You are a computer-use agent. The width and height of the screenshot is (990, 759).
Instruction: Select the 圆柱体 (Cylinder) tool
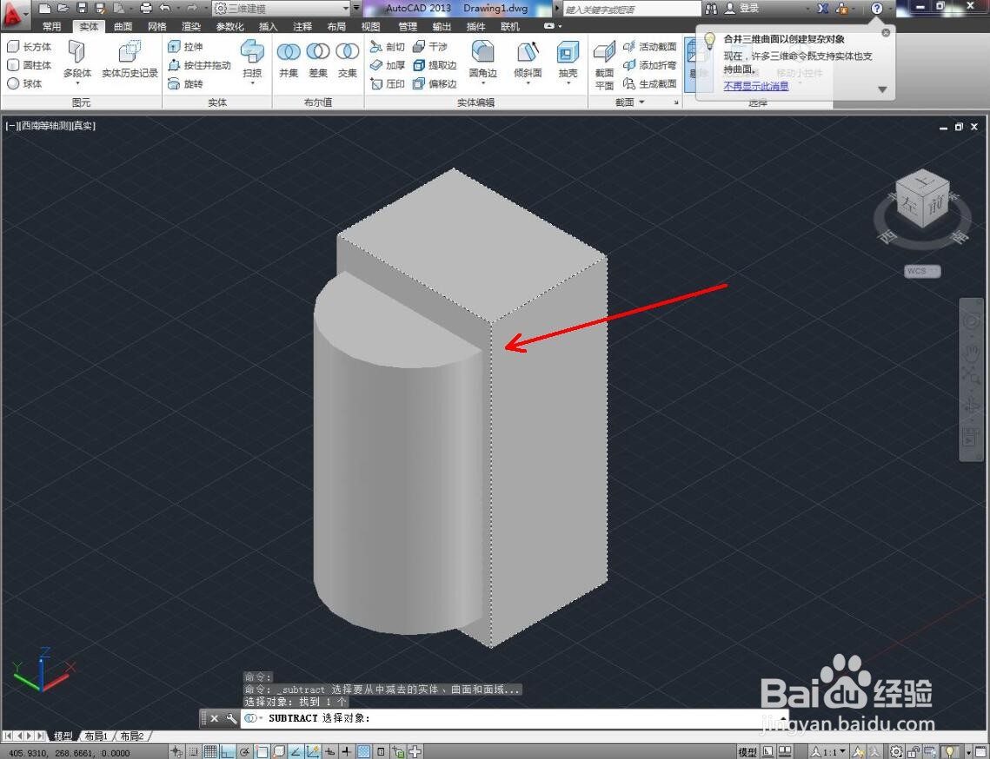click(x=29, y=65)
